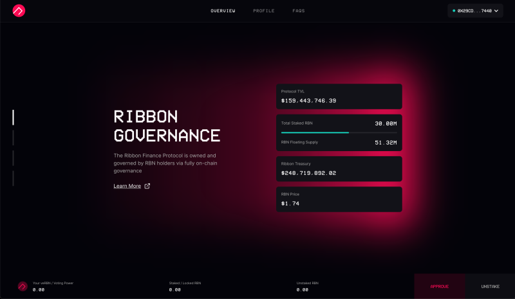Click the Approve button
Screen dimensions: 515x299
coord(440,287)
